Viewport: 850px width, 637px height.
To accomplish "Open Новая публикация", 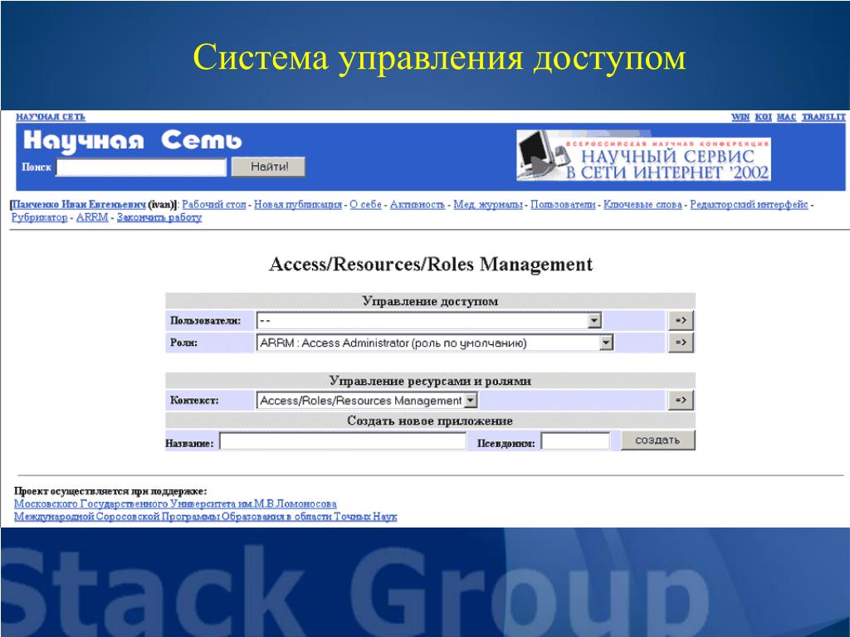I will 298,205.
